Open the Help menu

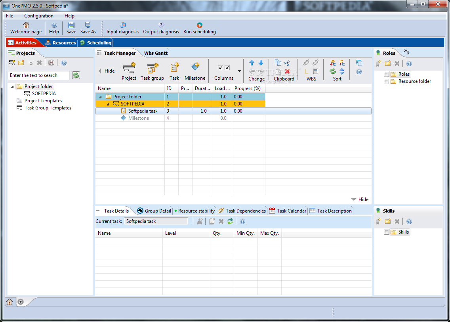click(69, 16)
